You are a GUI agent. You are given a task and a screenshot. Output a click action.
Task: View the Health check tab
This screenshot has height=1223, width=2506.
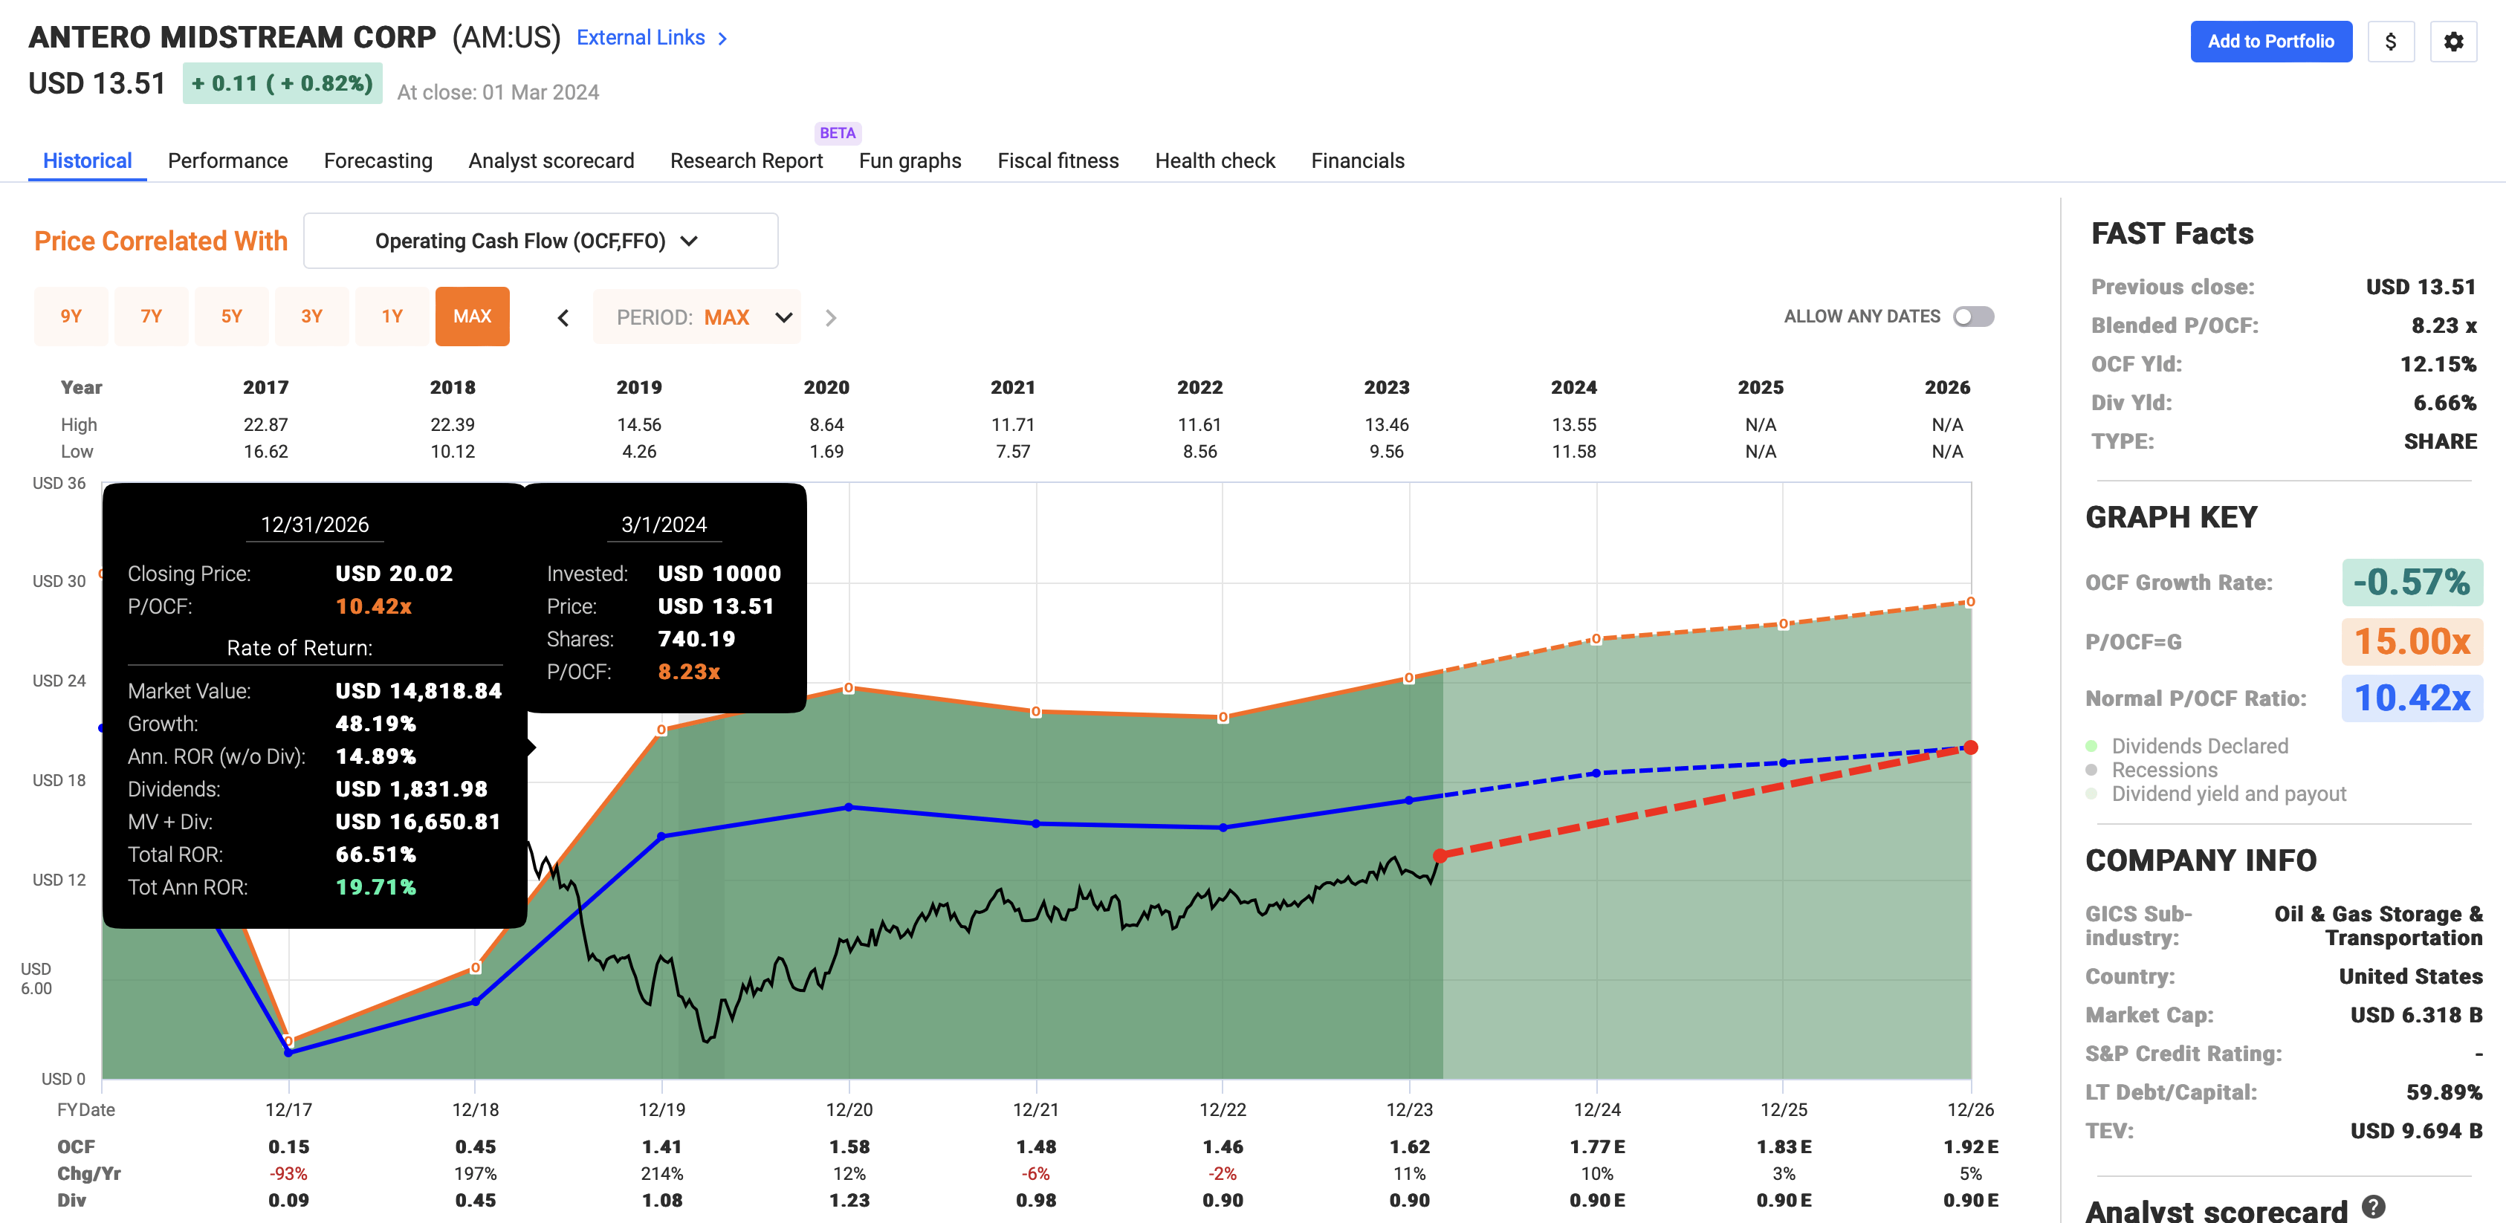click(1214, 160)
